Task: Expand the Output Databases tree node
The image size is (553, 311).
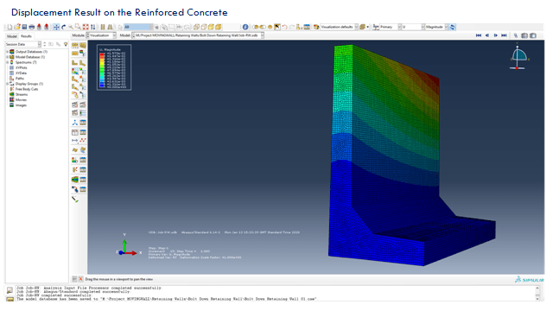Action: 7,52
